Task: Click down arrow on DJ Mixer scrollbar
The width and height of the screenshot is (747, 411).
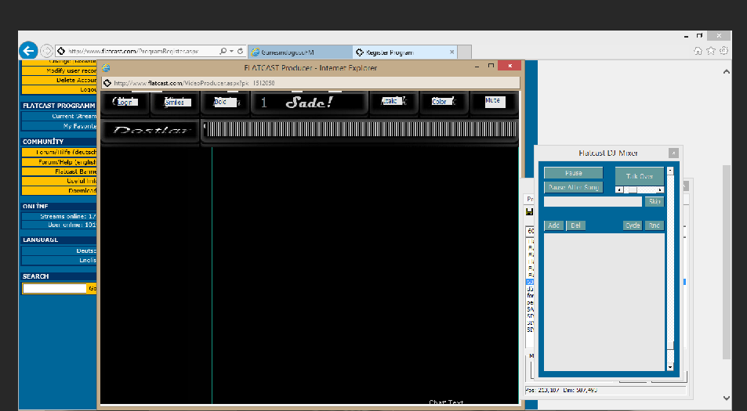Action: coord(670,366)
